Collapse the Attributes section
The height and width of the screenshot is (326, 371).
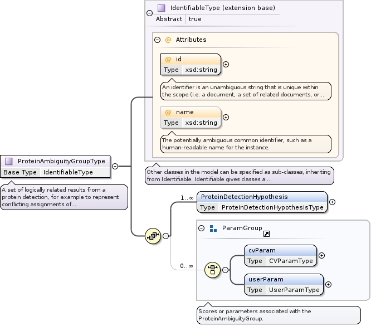tap(158, 40)
